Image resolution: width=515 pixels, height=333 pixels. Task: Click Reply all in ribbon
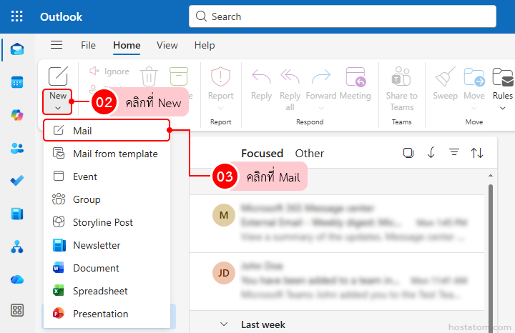click(x=290, y=89)
